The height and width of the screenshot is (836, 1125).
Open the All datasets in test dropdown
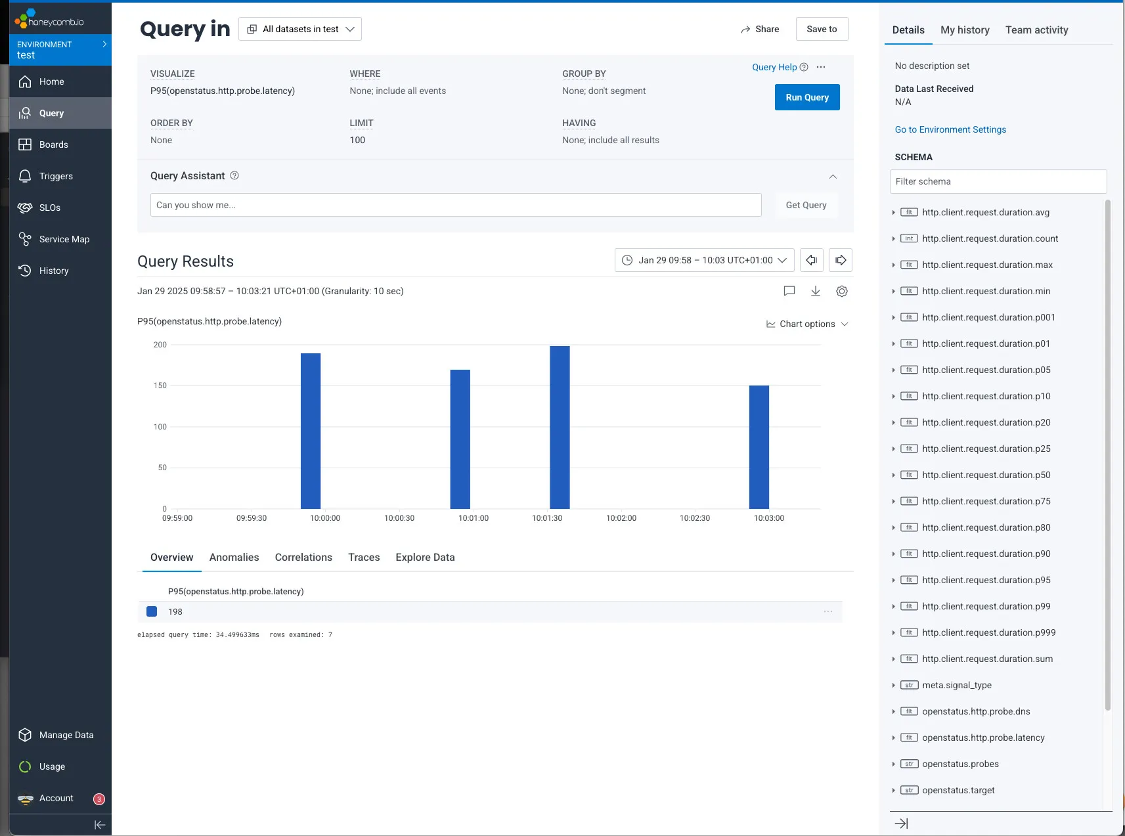click(x=299, y=29)
